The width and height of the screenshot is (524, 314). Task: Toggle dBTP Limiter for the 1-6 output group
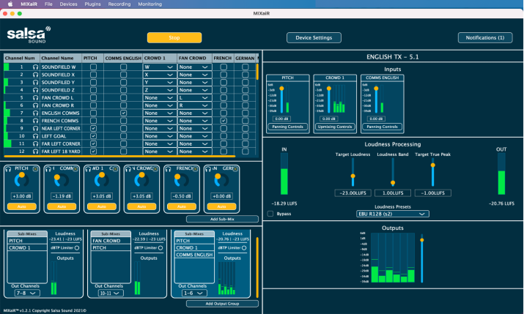pyautogui.click(x=244, y=248)
